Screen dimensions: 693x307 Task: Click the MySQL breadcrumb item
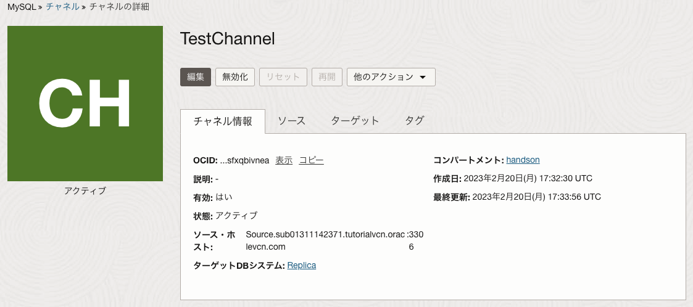[x=22, y=7]
